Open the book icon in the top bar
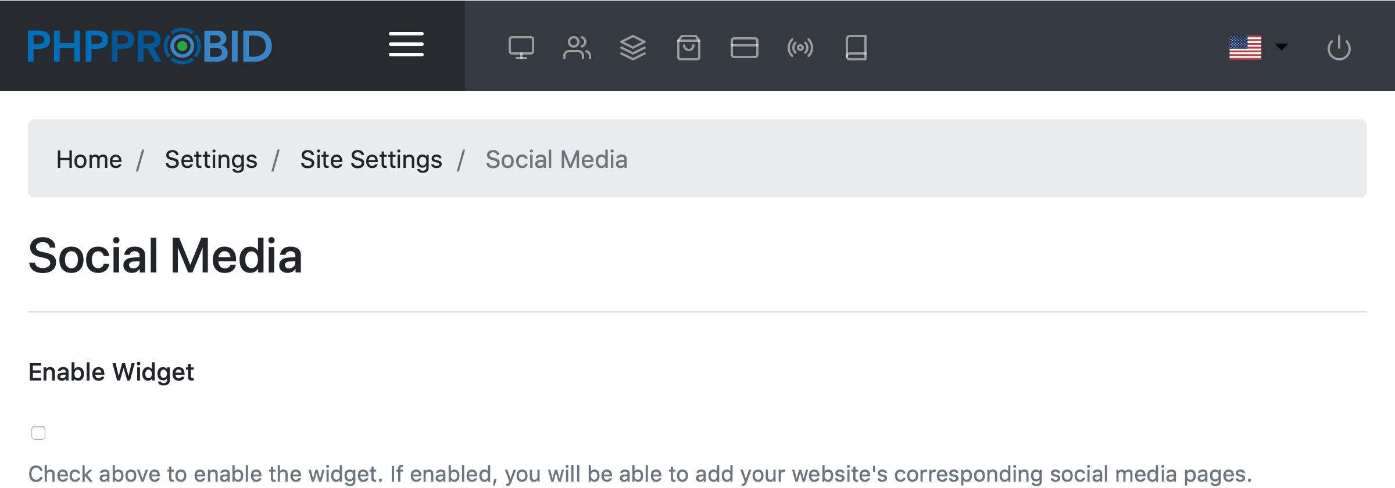This screenshot has height=488, width=1395. [x=856, y=48]
